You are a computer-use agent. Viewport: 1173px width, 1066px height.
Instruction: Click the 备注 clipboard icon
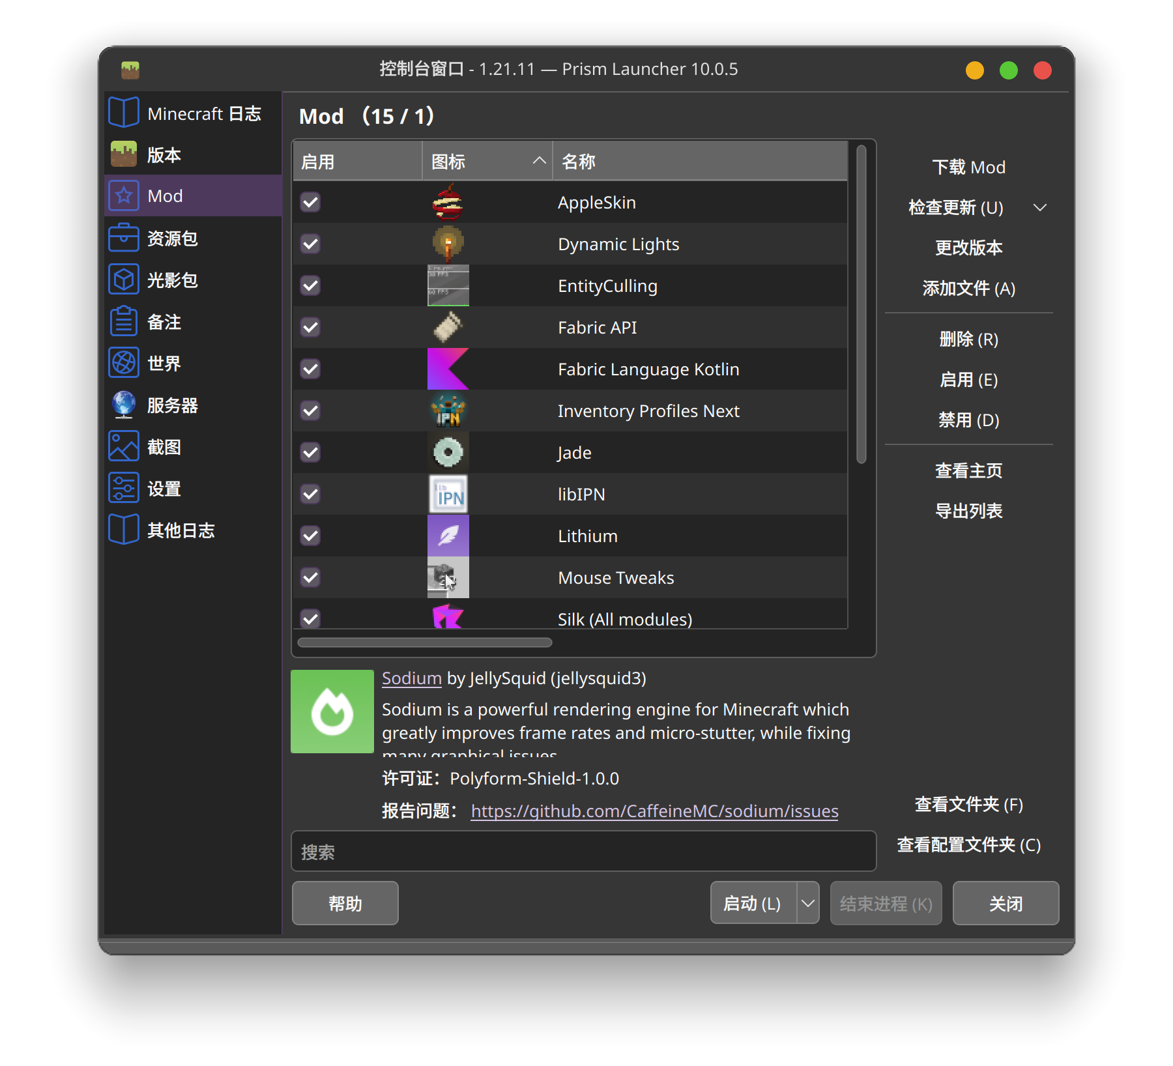pos(124,321)
